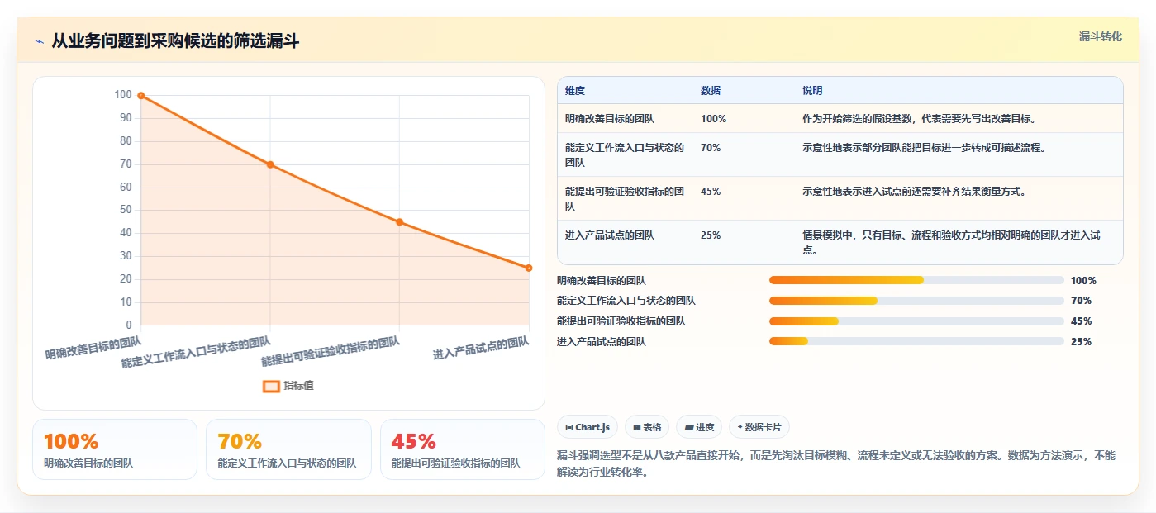Image resolution: width=1156 pixels, height=513 pixels.
Task: Click the 70% value beside the progress bar
Action: [1081, 301]
